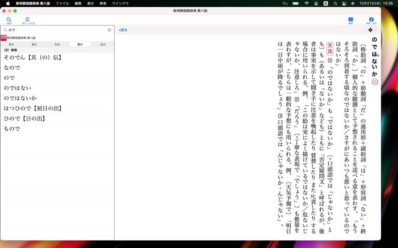Click the magnifier icon inside the search field
The width and height of the screenshot is (398, 248).
[5, 30]
